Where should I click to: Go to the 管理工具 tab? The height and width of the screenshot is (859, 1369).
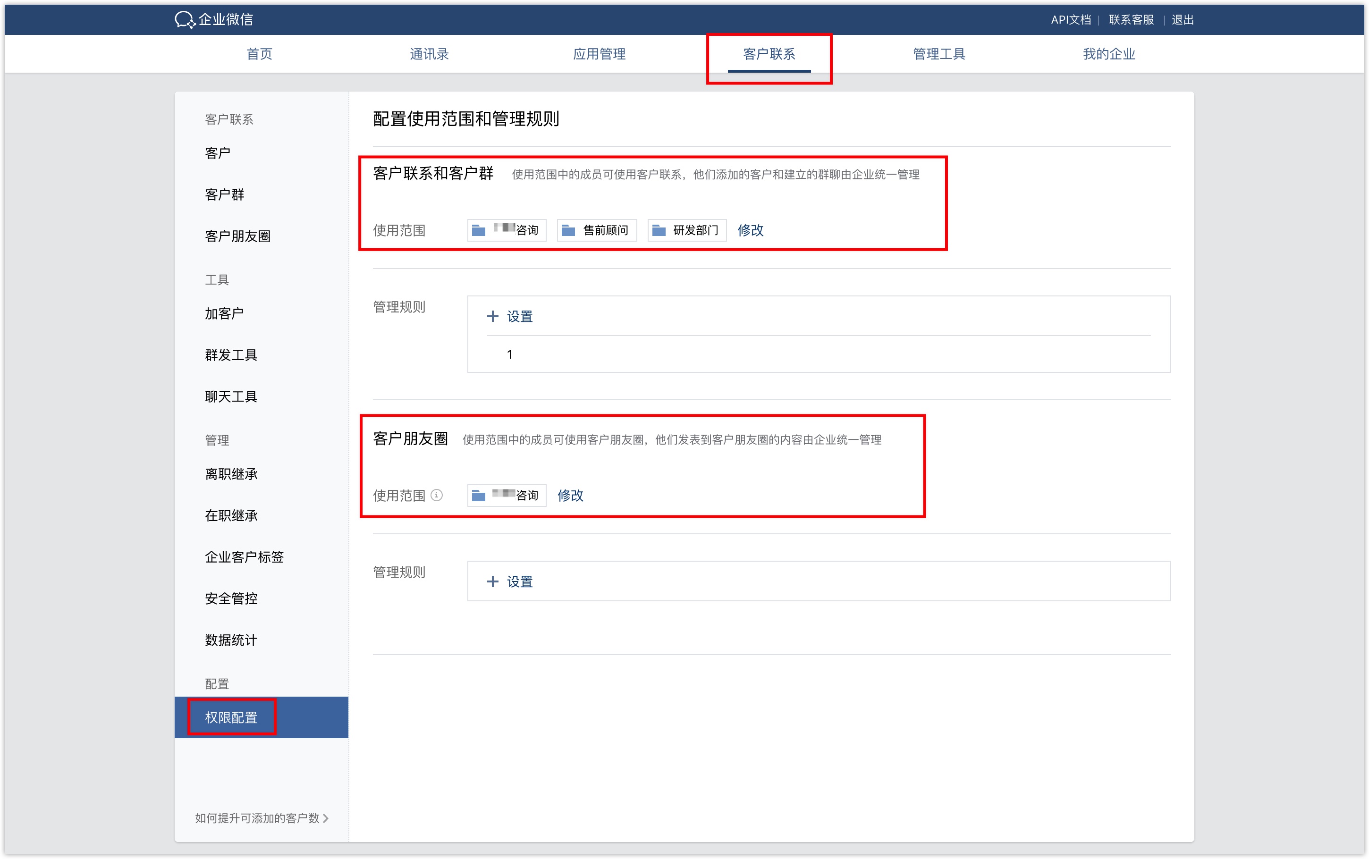coord(939,54)
